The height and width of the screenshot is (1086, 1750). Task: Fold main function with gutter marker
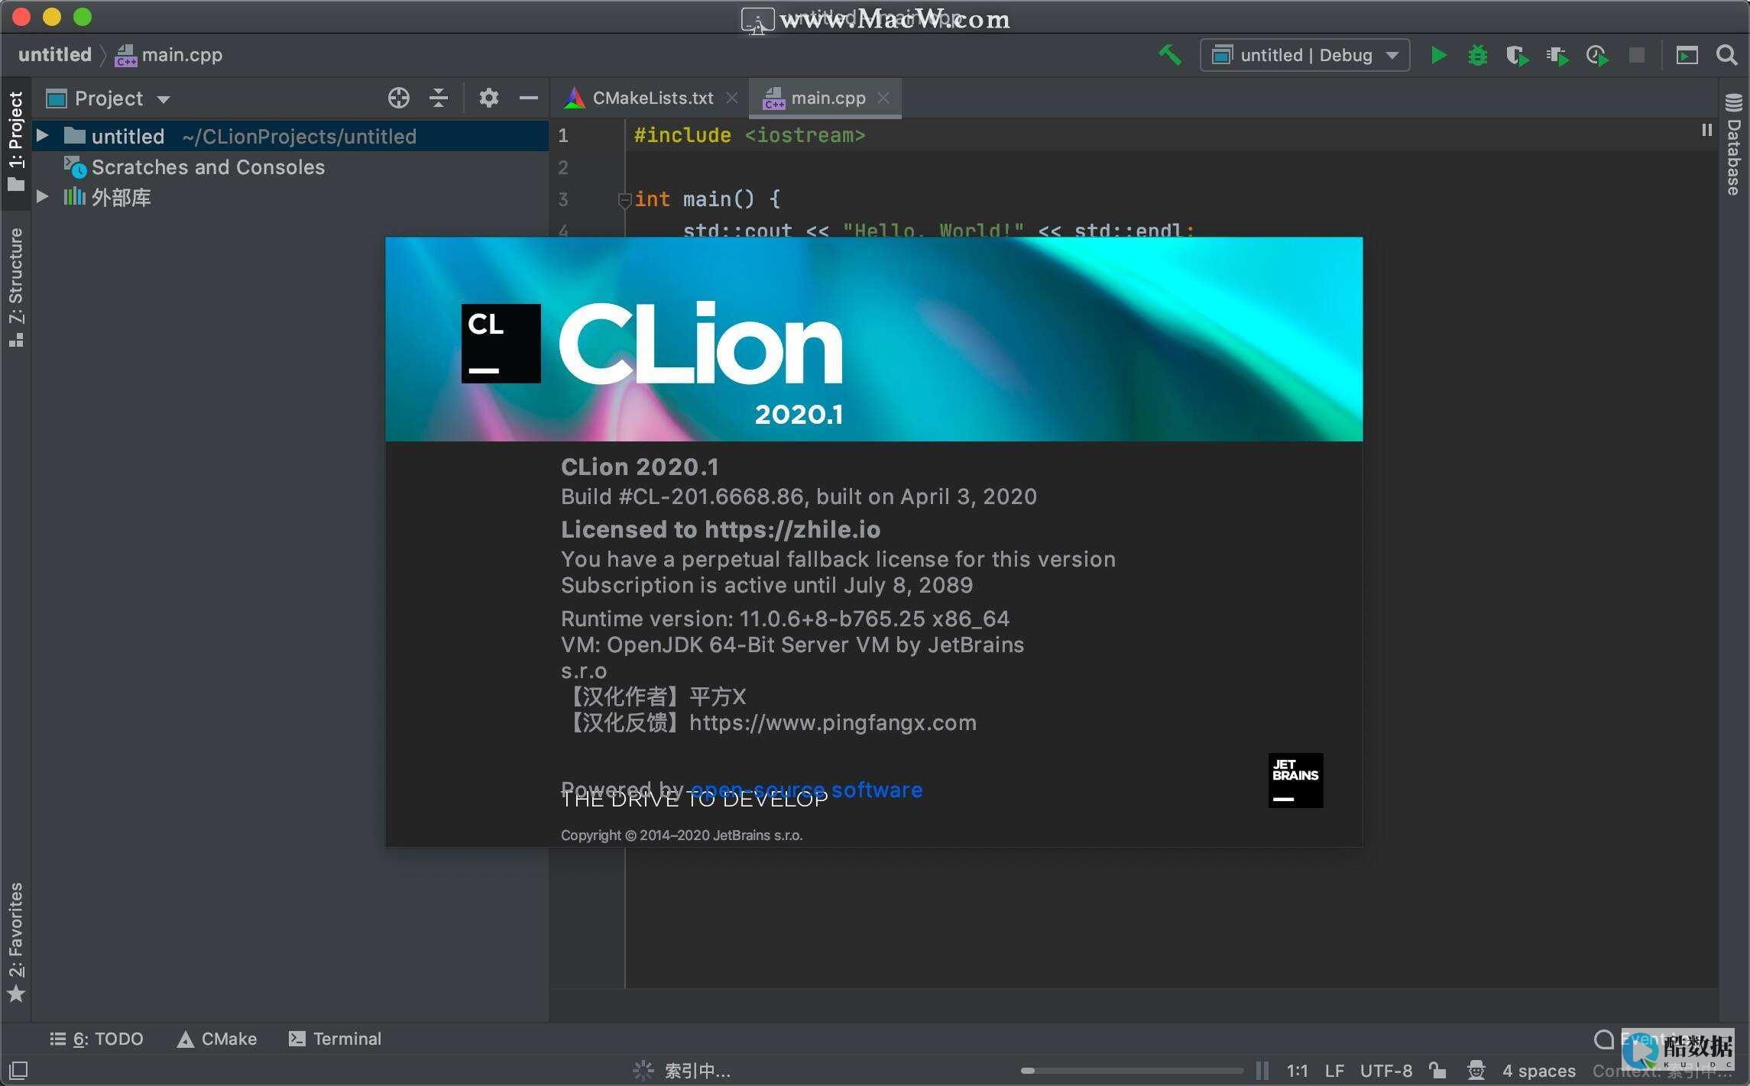tap(624, 199)
